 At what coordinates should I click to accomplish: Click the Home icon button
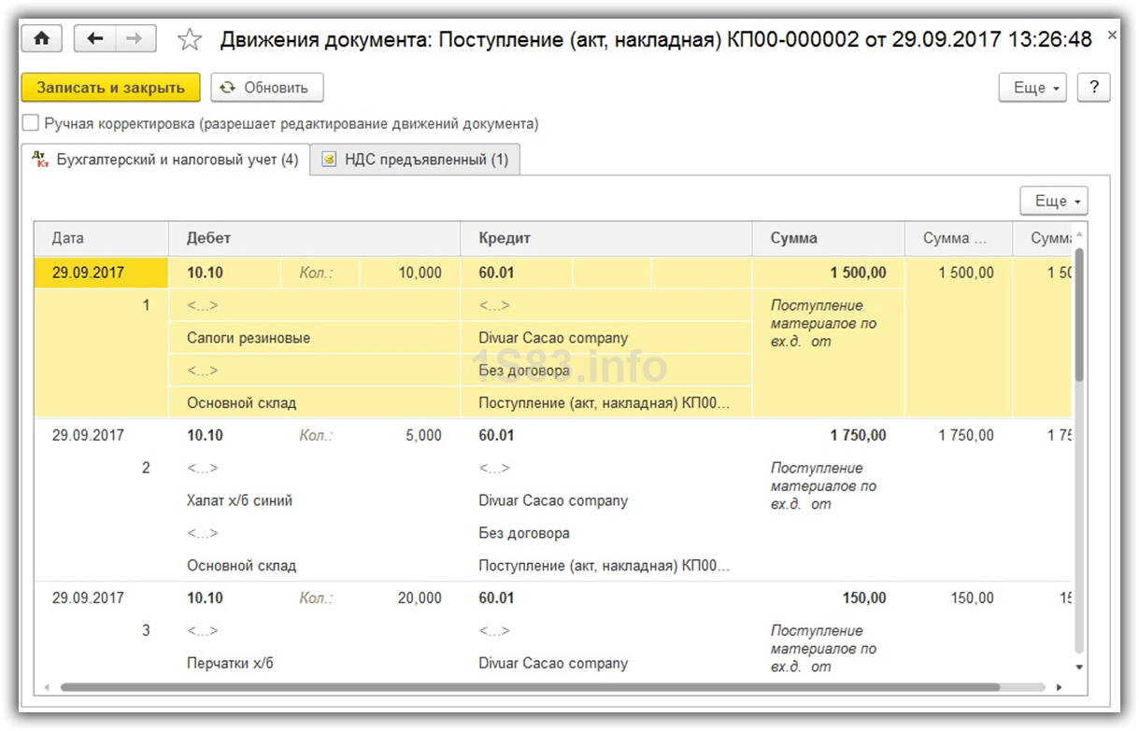tap(41, 38)
